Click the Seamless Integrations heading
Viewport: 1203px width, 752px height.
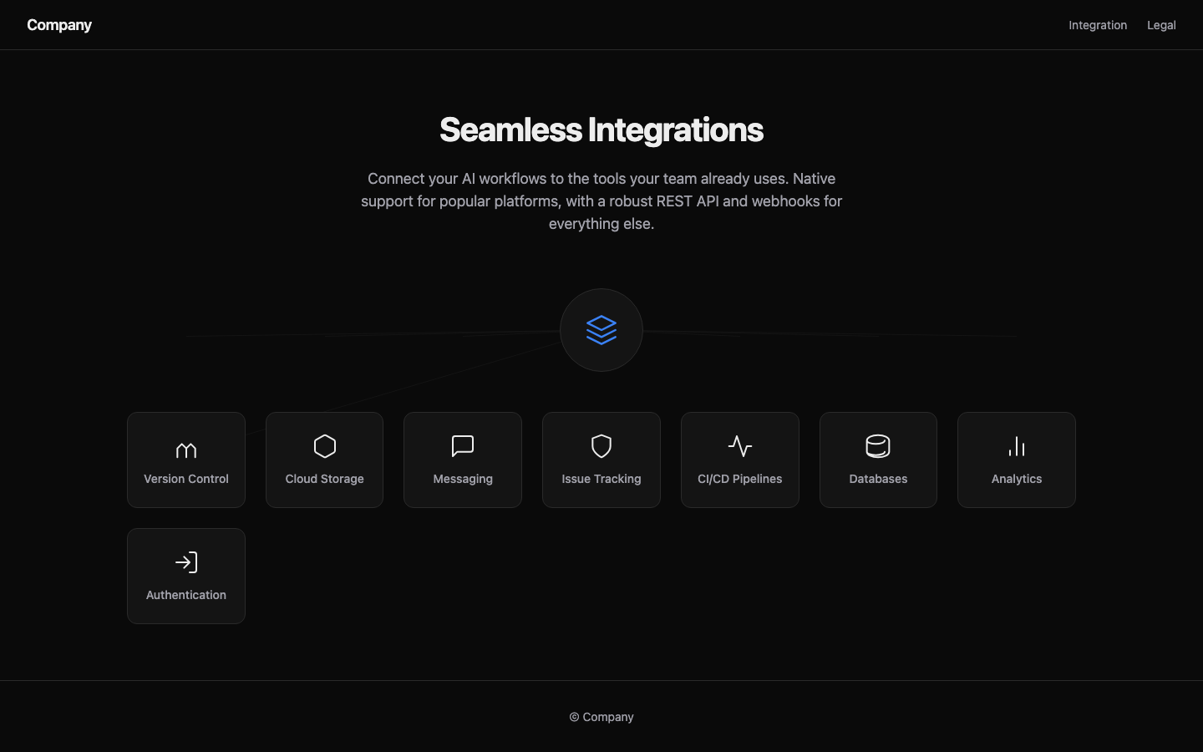tap(601, 130)
